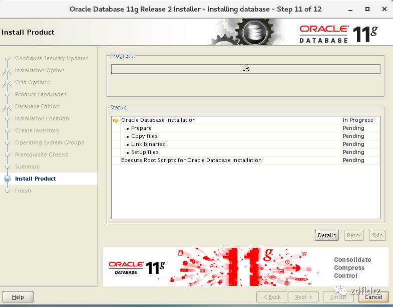Select the Copy files status row

[246, 136]
